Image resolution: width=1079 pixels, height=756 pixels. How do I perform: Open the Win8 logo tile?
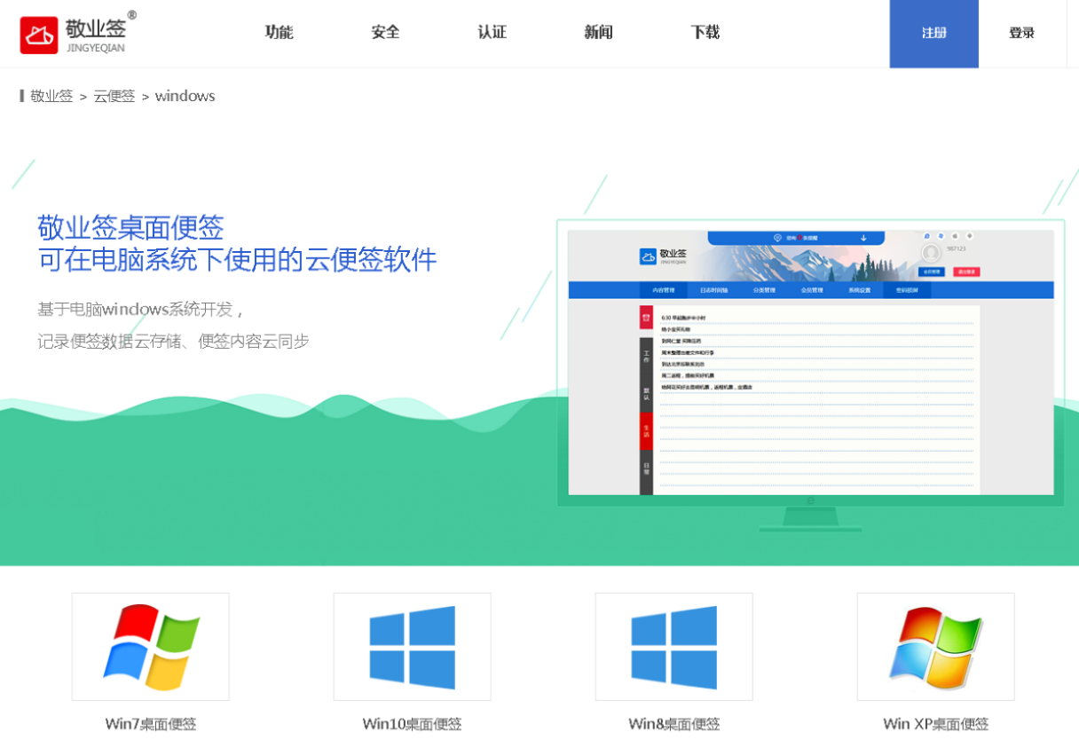click(673, 646)
